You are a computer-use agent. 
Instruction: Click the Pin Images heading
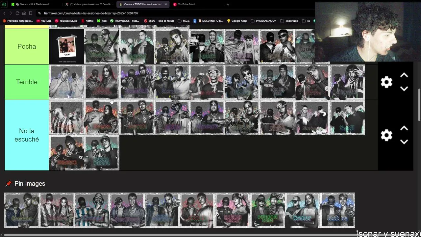(30, 184)
